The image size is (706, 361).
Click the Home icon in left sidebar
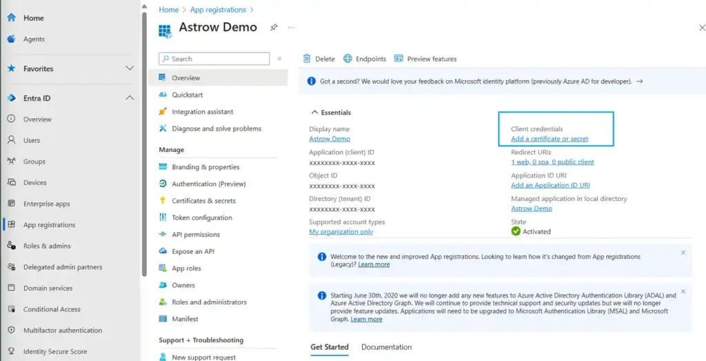(12, 18)
